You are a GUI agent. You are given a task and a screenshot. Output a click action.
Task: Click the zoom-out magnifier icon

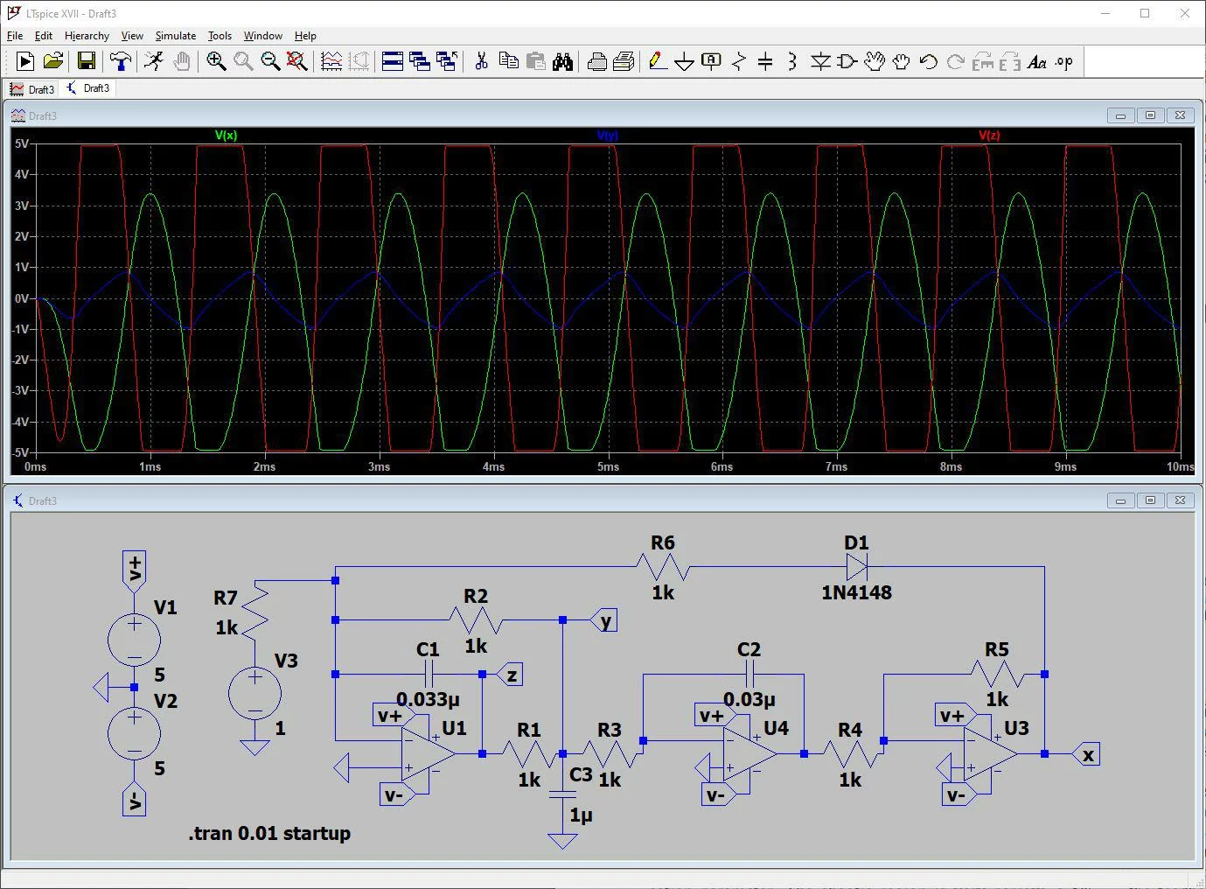pos(270,61)
